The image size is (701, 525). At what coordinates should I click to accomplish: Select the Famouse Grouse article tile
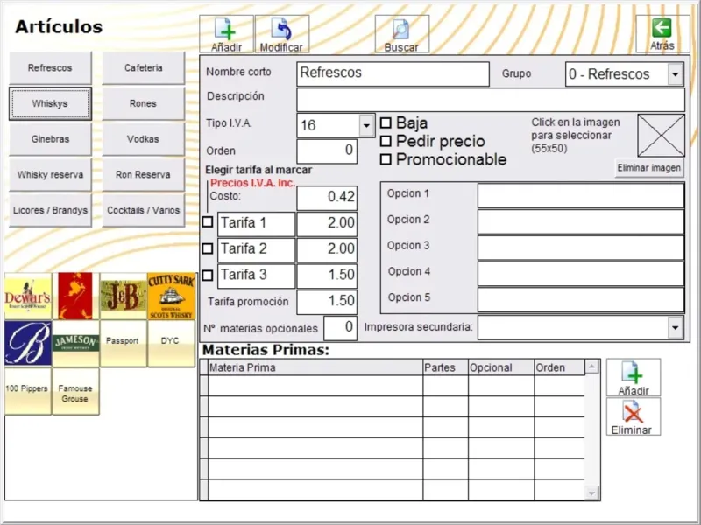click(75, 391)
